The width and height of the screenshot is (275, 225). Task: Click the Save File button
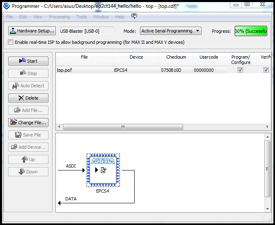coord(28,135)
